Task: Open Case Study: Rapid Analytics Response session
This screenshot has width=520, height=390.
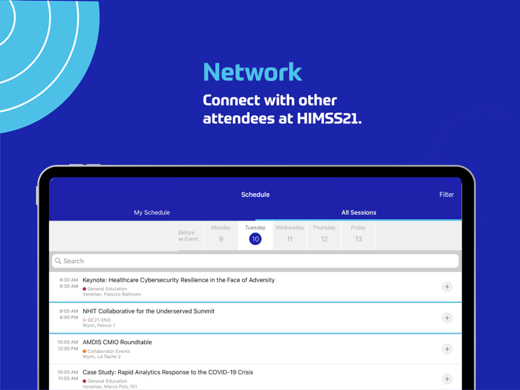Action: click(256, 378)
